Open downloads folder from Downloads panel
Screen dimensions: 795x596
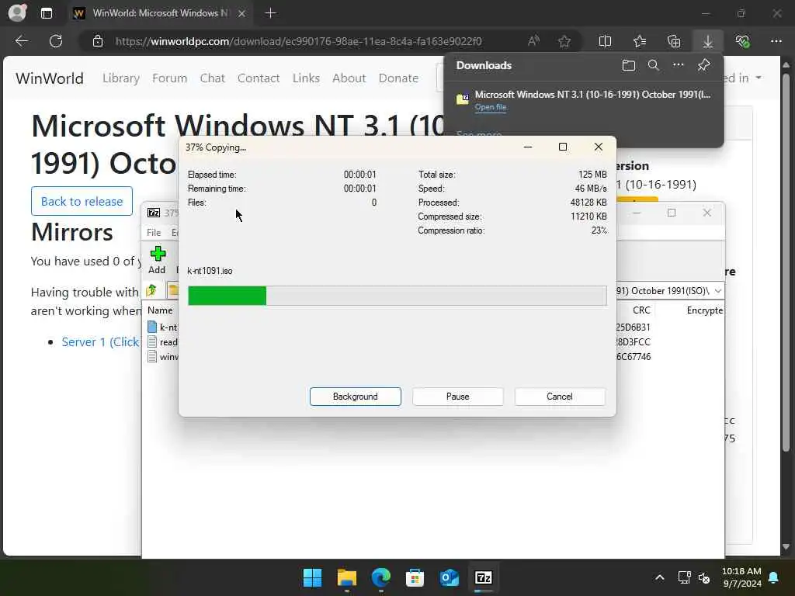pyautogui.click(x=629, y=65)
